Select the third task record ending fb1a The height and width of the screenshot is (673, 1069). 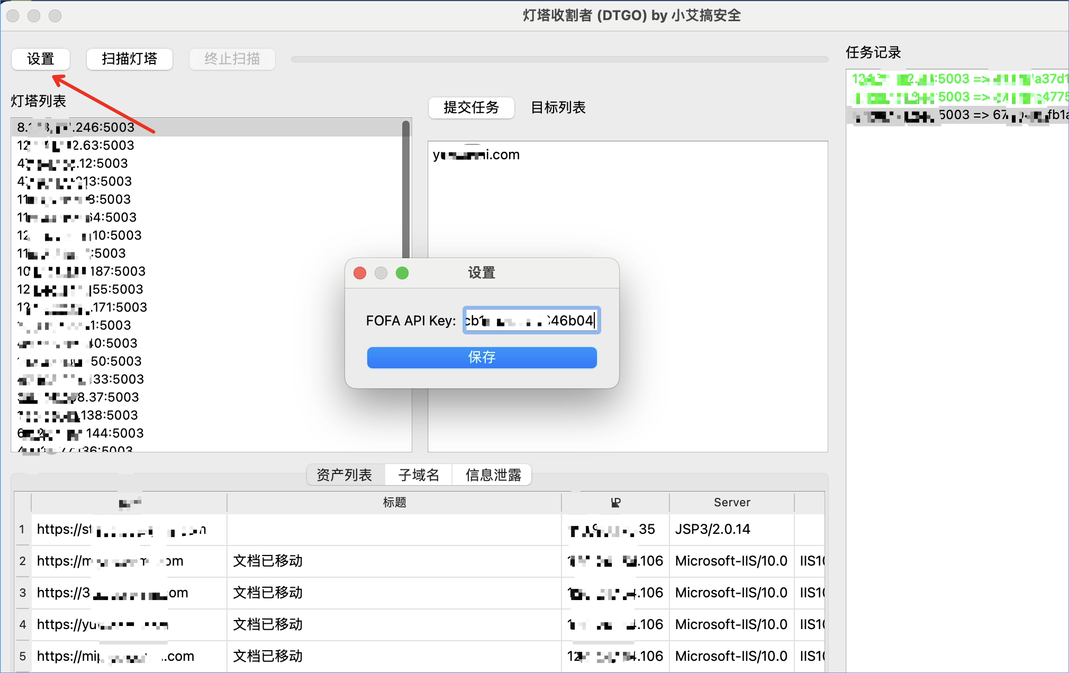958,115
